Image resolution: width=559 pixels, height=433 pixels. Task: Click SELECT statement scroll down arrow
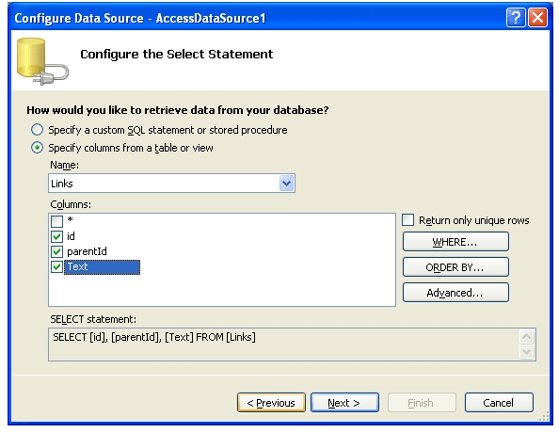527,352
